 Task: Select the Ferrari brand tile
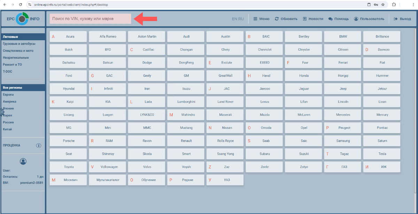tap(342, 63)
